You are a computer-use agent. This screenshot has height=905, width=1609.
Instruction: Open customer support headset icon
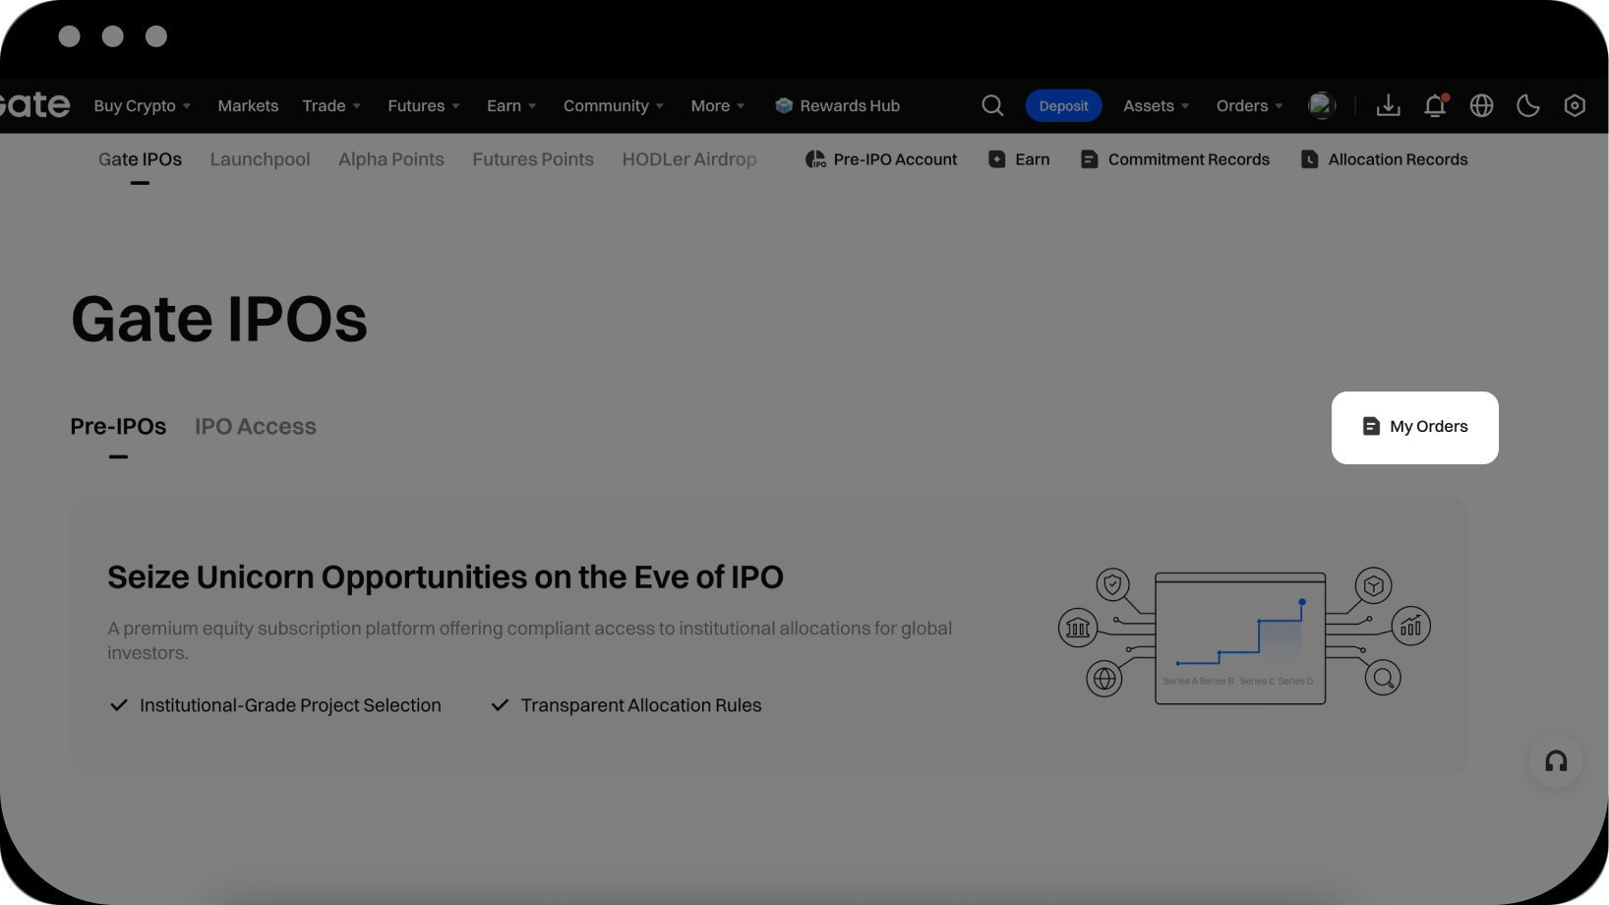(x=1556, y=761)
